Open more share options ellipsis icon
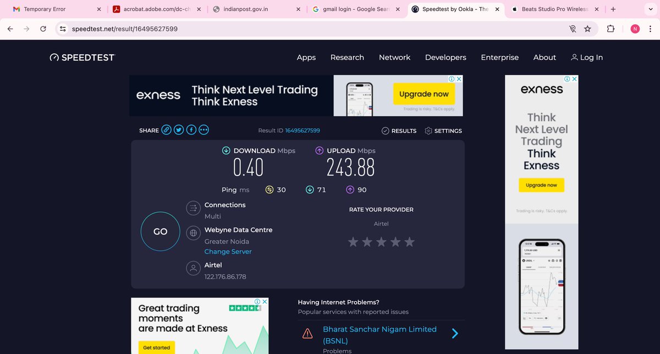The height and width of the screenshot is (354, 660). [x=204, y=130]
